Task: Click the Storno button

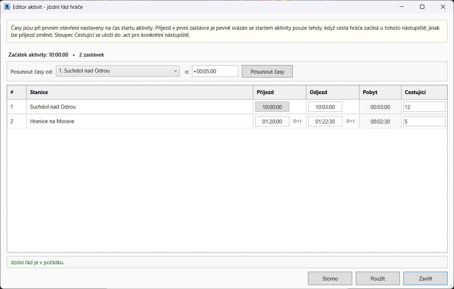Action: pyautogui.click(x=330, y=278)
